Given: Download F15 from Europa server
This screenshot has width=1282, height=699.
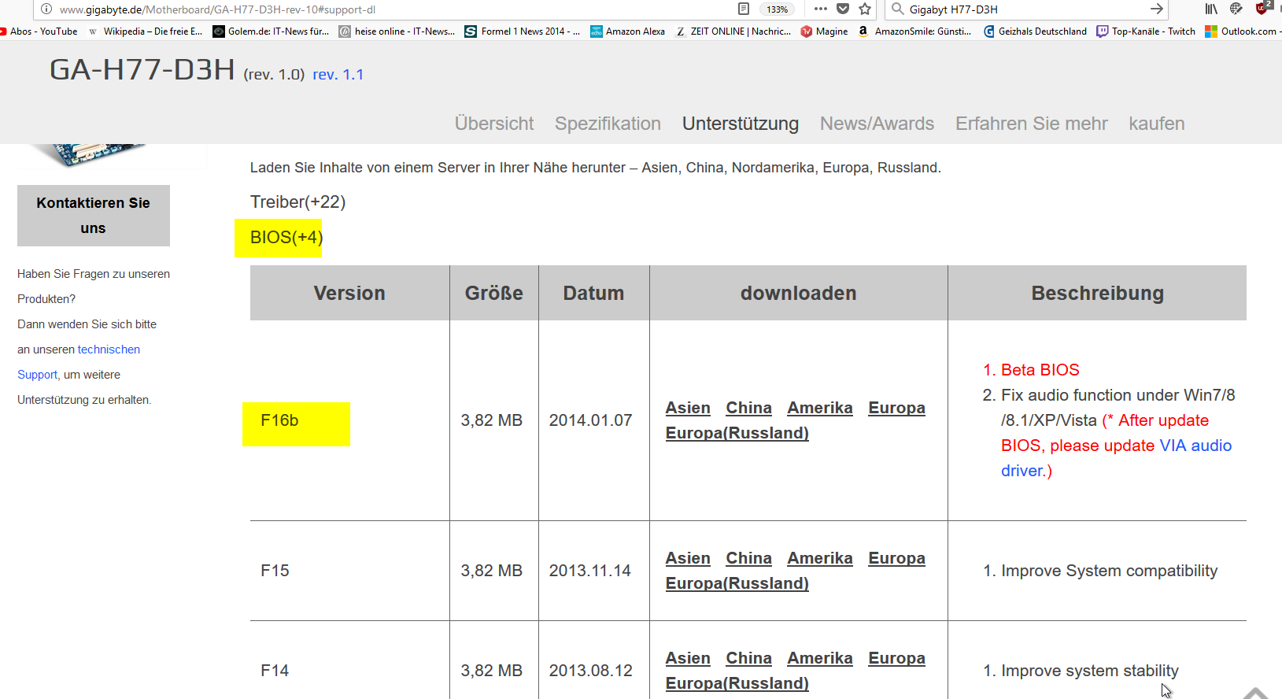Looking at the screenshot, I should point(896,558).
